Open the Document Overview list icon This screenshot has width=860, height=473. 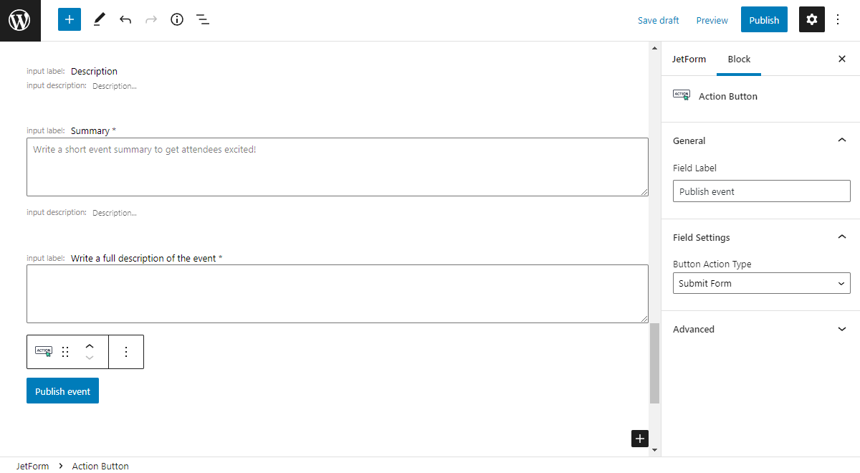point(202,19)
